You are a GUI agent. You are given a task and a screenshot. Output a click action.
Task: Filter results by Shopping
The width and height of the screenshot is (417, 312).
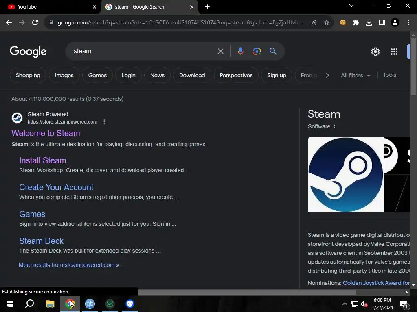coord(28,75)
